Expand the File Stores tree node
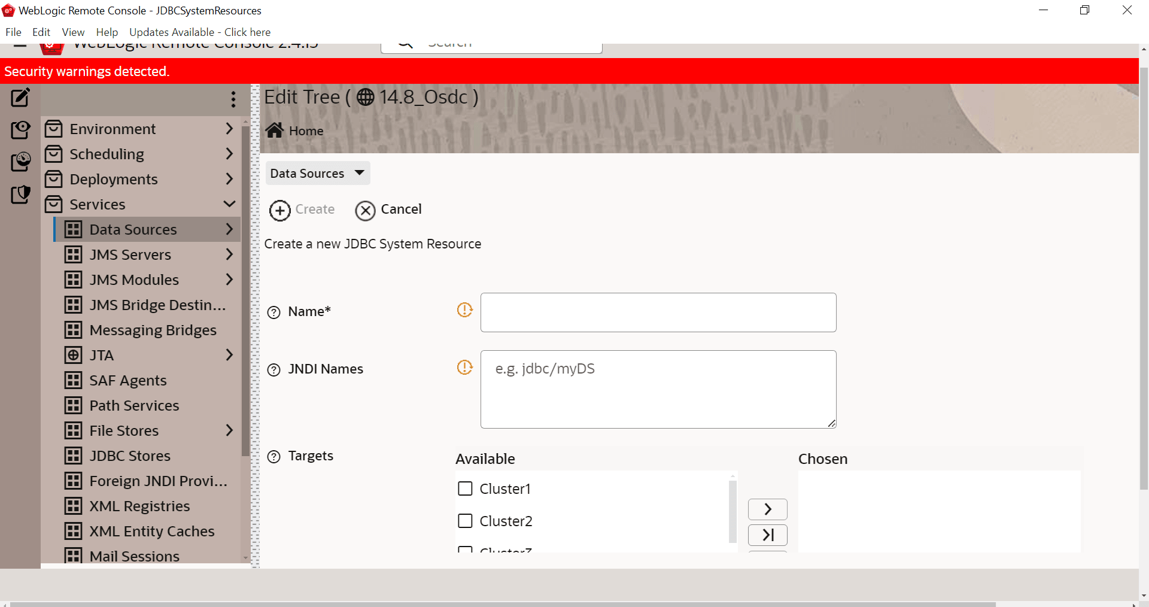The width and height of the screenshot is (1149, 607). pos(229,430)
